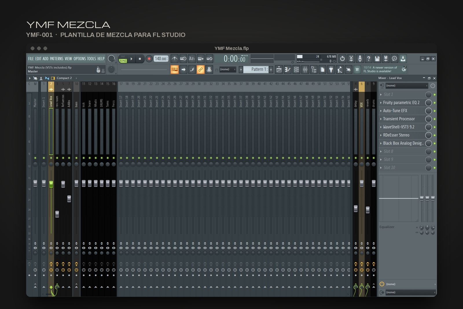Open the Tempo tapper icon
Image resolution: width=463 pixels, height=309 pixels.
pos(340,69)
